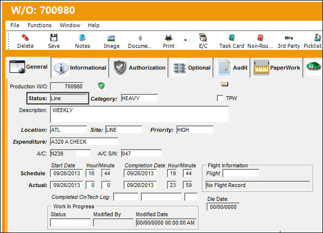Click the Category field showing HEAVY

pyautogui.click(x=139, y=98)
